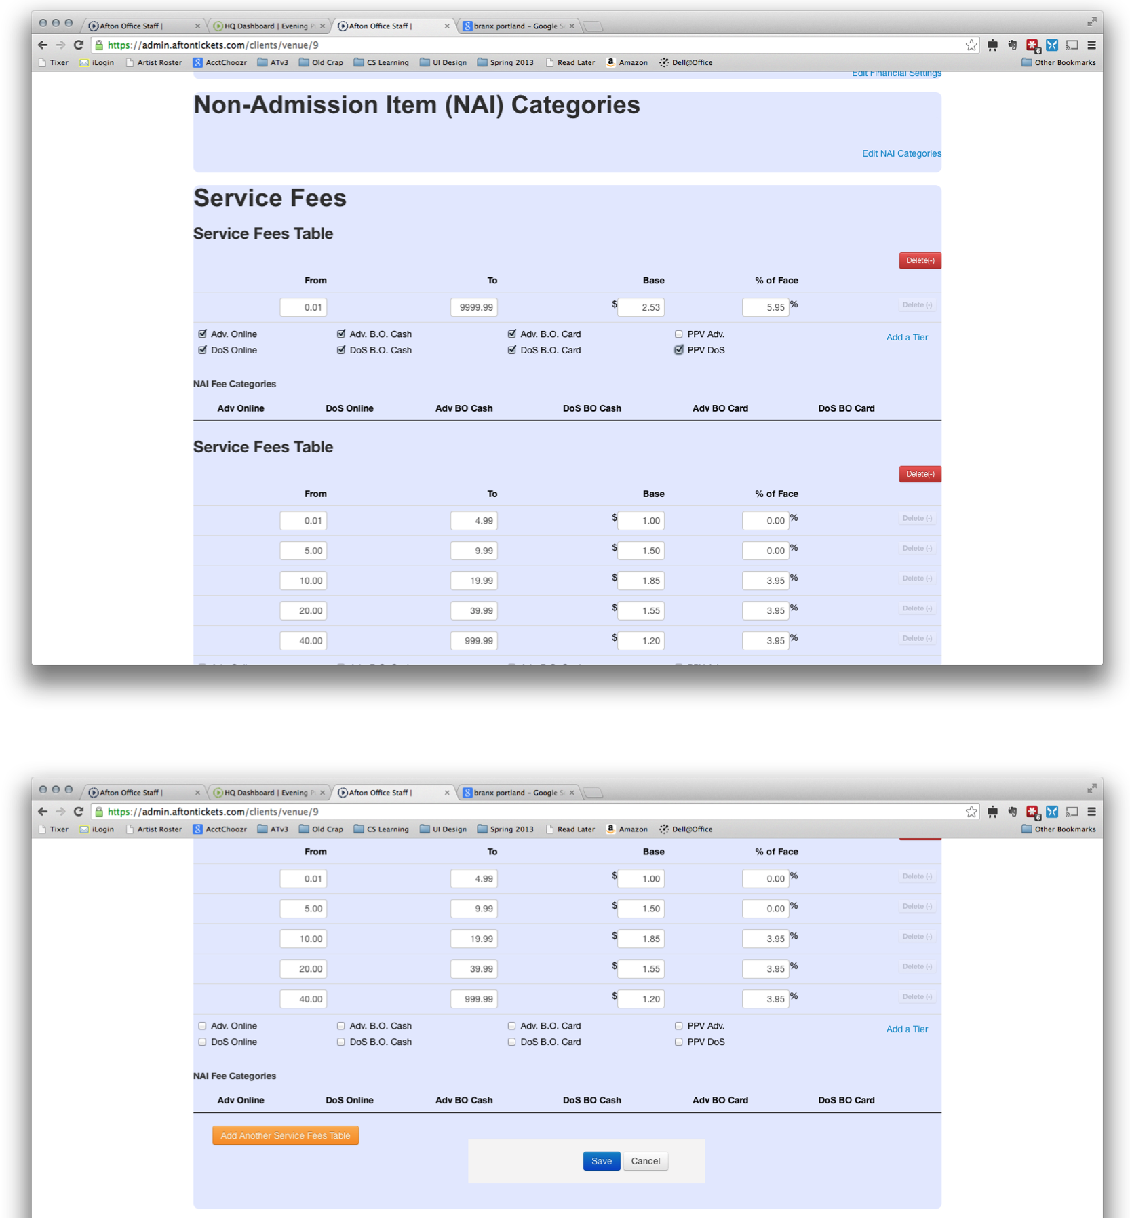
Task: Click the printer extension icon in the bottom window
Action: tap(992, 811)
